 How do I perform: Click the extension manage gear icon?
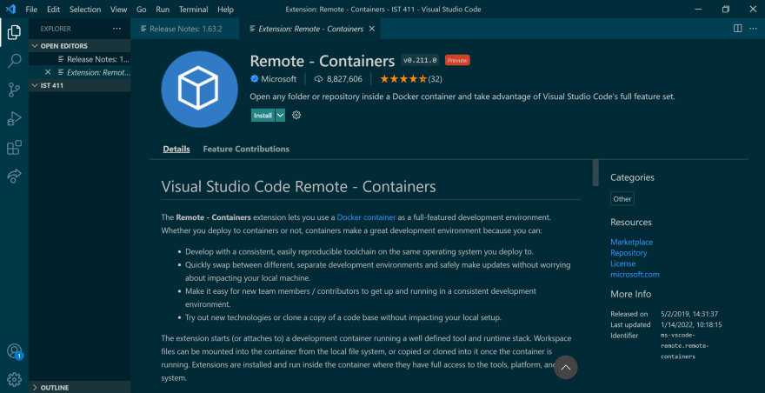coord(296,116)
